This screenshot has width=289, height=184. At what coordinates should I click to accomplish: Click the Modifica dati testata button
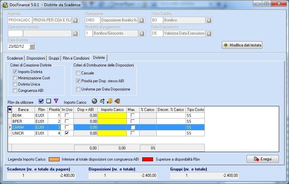coord(242,45)
